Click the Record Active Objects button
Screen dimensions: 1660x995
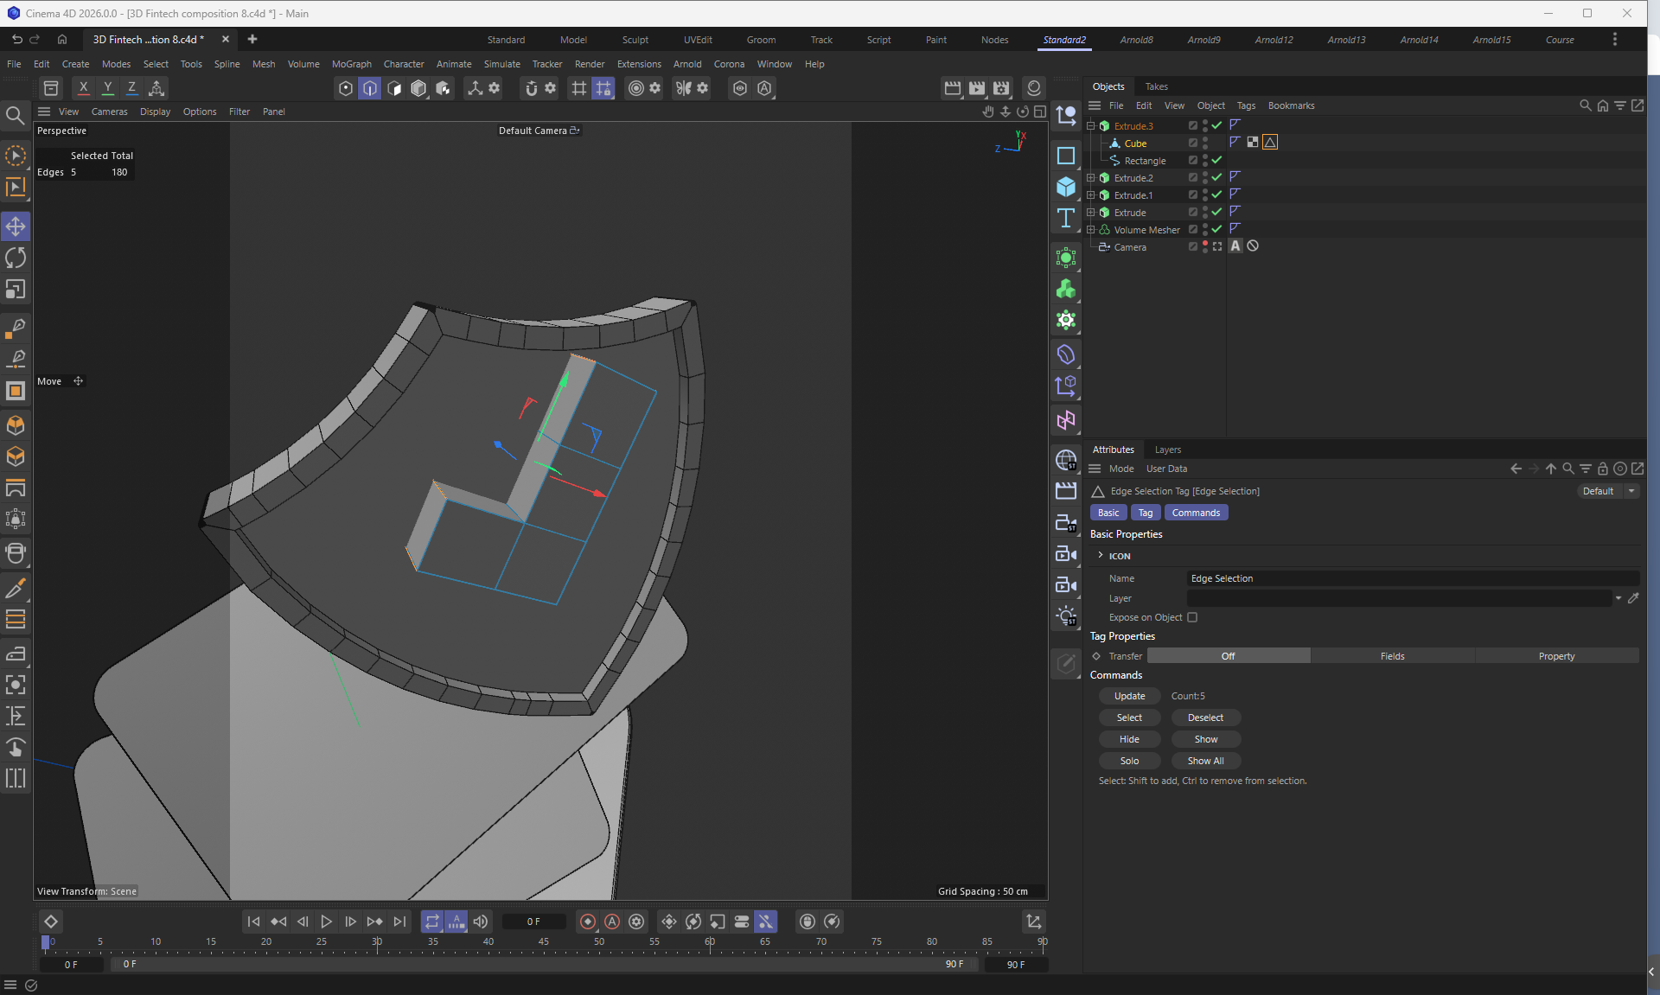tap(588, 922)
